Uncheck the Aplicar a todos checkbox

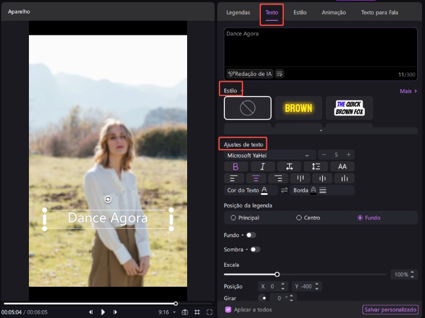pyautogui.click(x=228, y=310)
